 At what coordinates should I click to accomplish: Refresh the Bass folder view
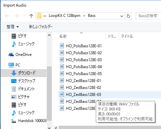click(128, 16)
